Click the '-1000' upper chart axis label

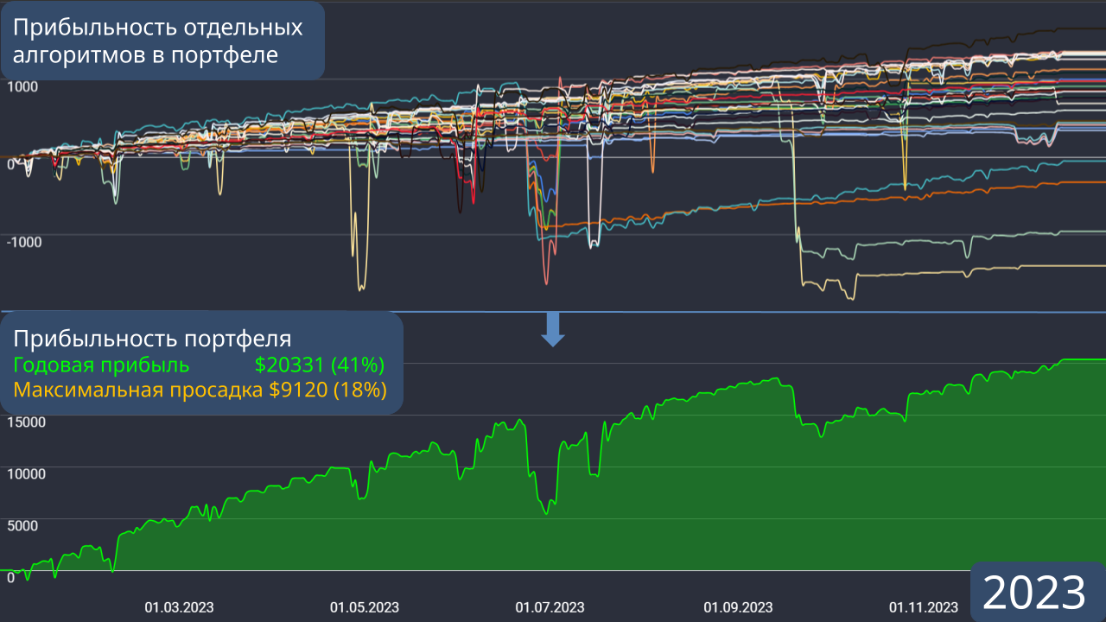[x=24, y=242]
